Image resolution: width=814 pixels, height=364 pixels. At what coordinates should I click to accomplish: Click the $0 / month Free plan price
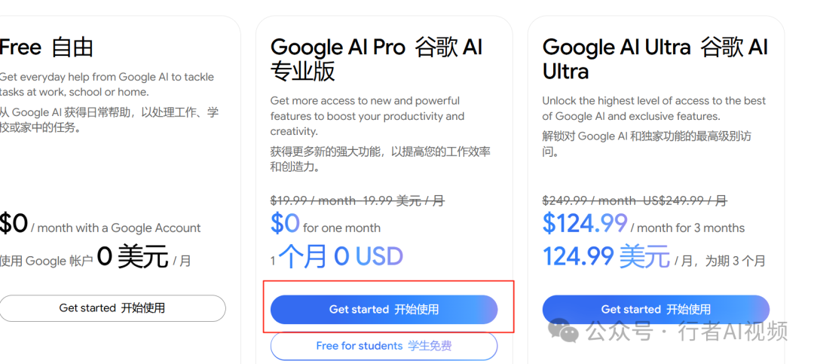point(15,225)
